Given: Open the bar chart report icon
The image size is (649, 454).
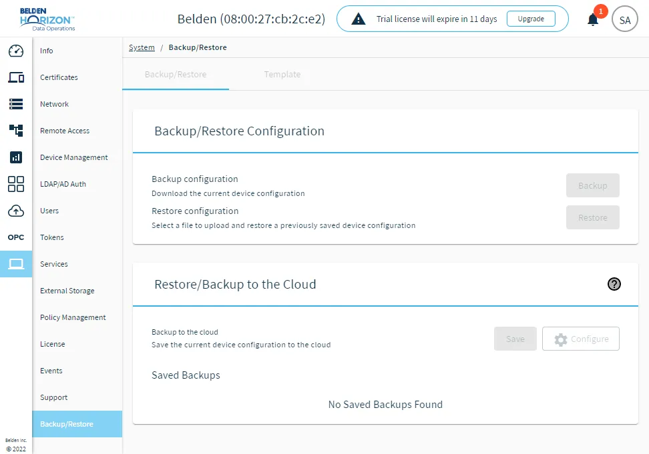Looking at the screenshot, I should [16, 157].
